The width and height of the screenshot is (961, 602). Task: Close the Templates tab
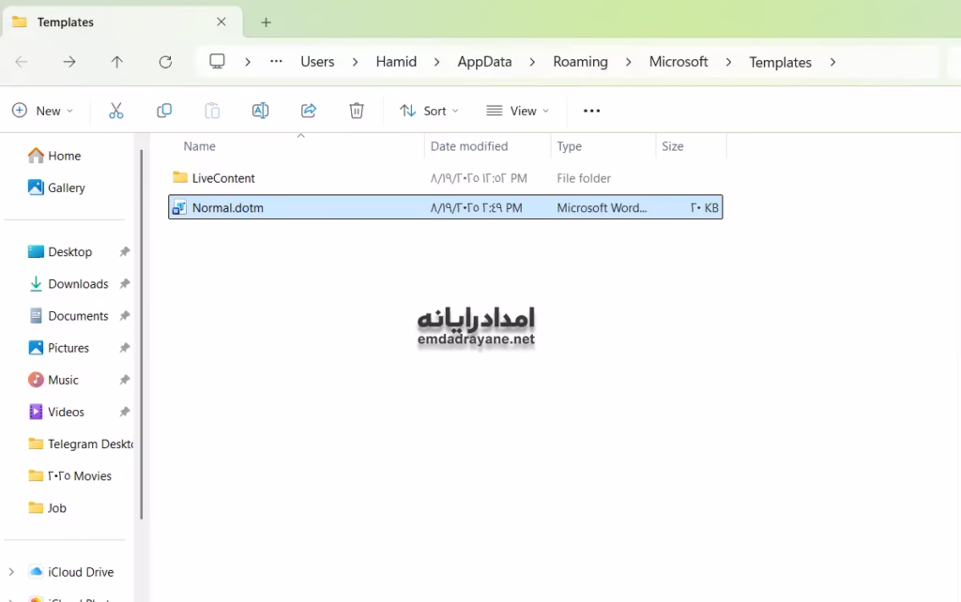tap(221, 22)
